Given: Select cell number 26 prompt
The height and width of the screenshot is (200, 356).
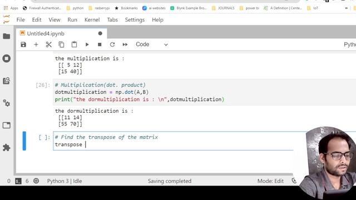Looking at the screenshot, I should pos(43,85).
